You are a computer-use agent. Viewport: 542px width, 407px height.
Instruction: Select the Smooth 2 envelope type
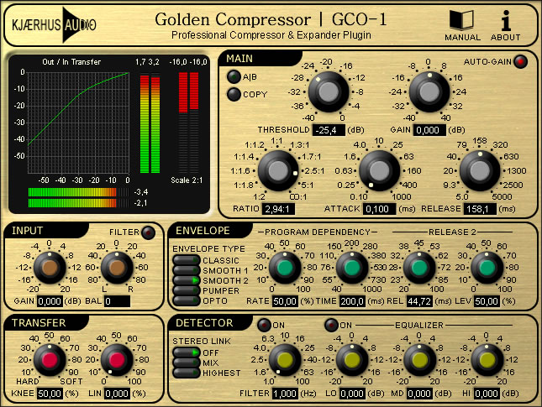[x=186, y=280]
